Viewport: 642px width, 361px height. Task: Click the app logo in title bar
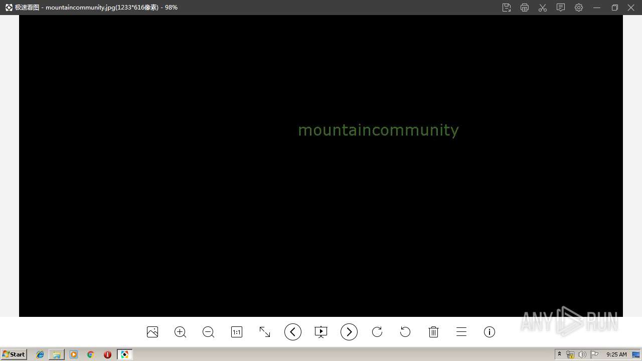(9, 8)
